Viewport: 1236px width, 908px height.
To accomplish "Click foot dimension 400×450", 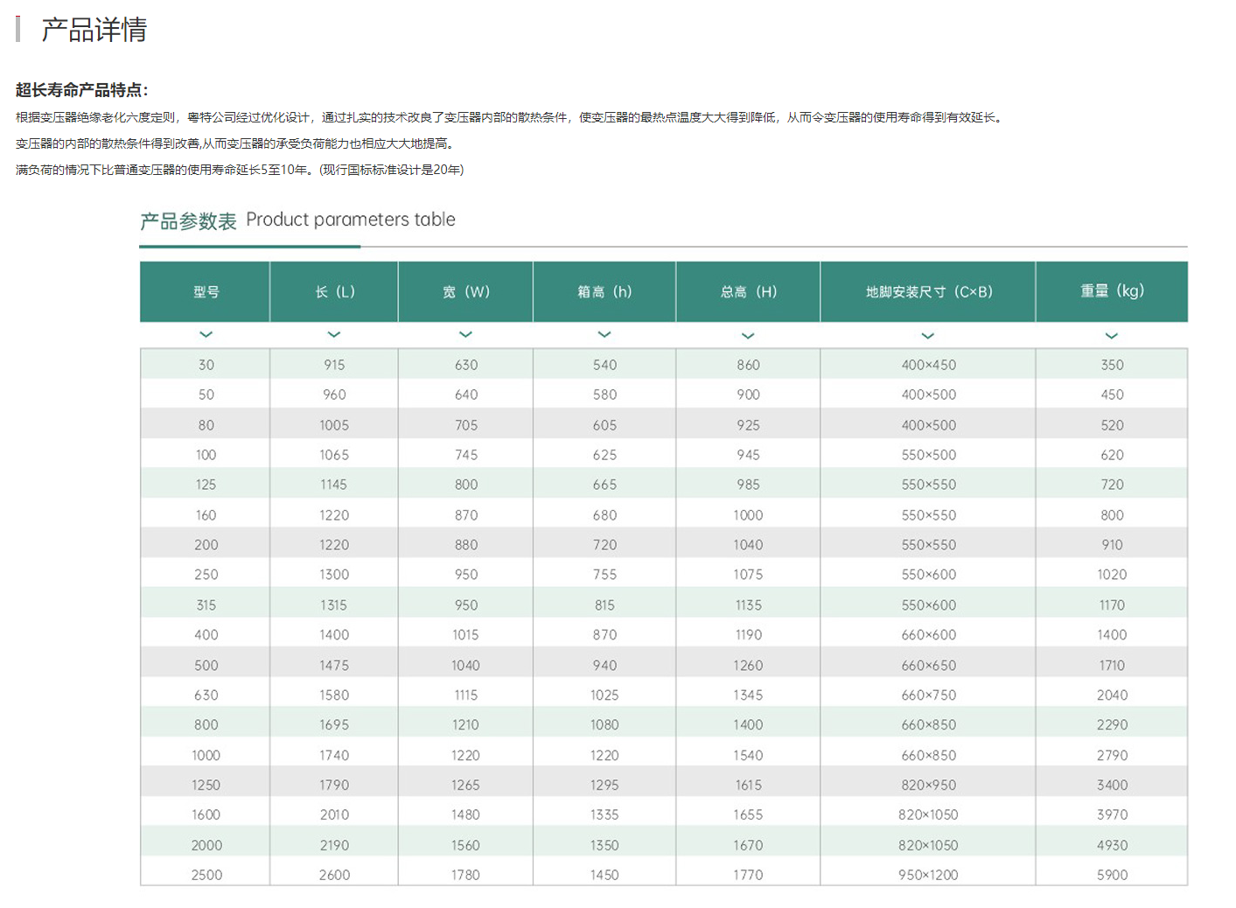I will pyautogui.click(x=928, y=365).
